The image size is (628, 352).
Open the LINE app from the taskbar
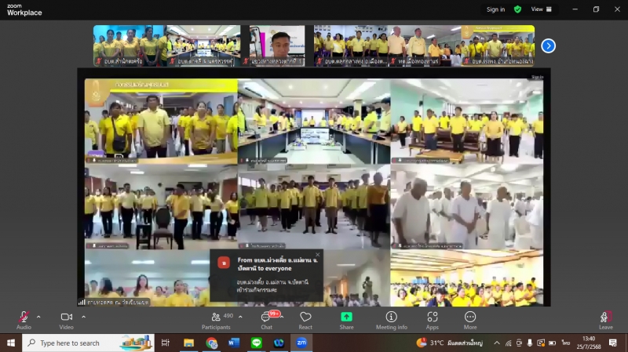click(257, 343)
